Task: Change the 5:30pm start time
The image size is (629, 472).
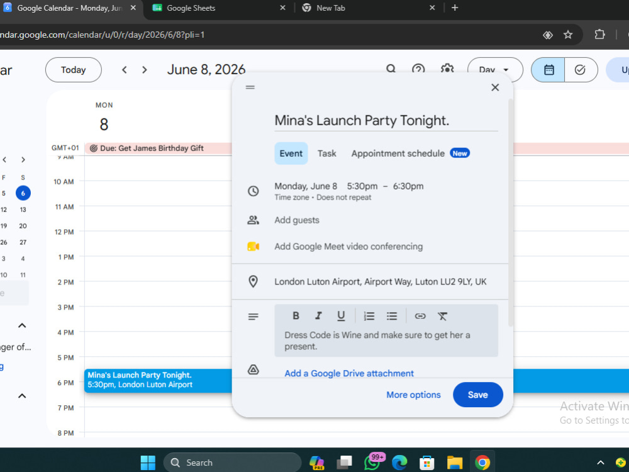Action: [x=362, y=186]
